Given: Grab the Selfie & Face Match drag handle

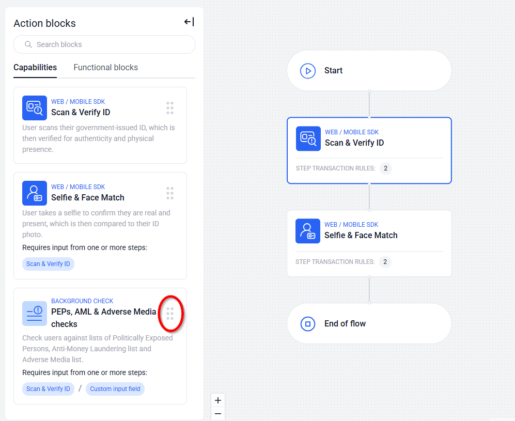Looking at the screenshot, I should click(170, 193).
